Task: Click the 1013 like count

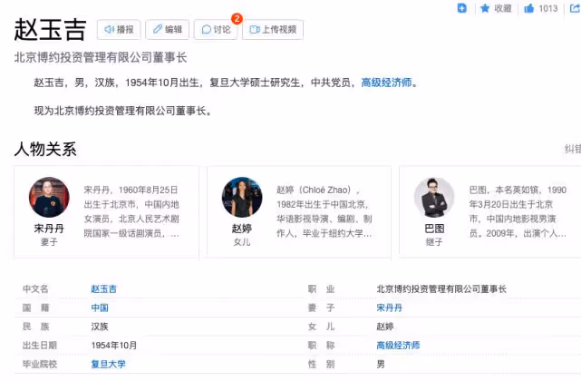Action: click(x=548, y=8)
